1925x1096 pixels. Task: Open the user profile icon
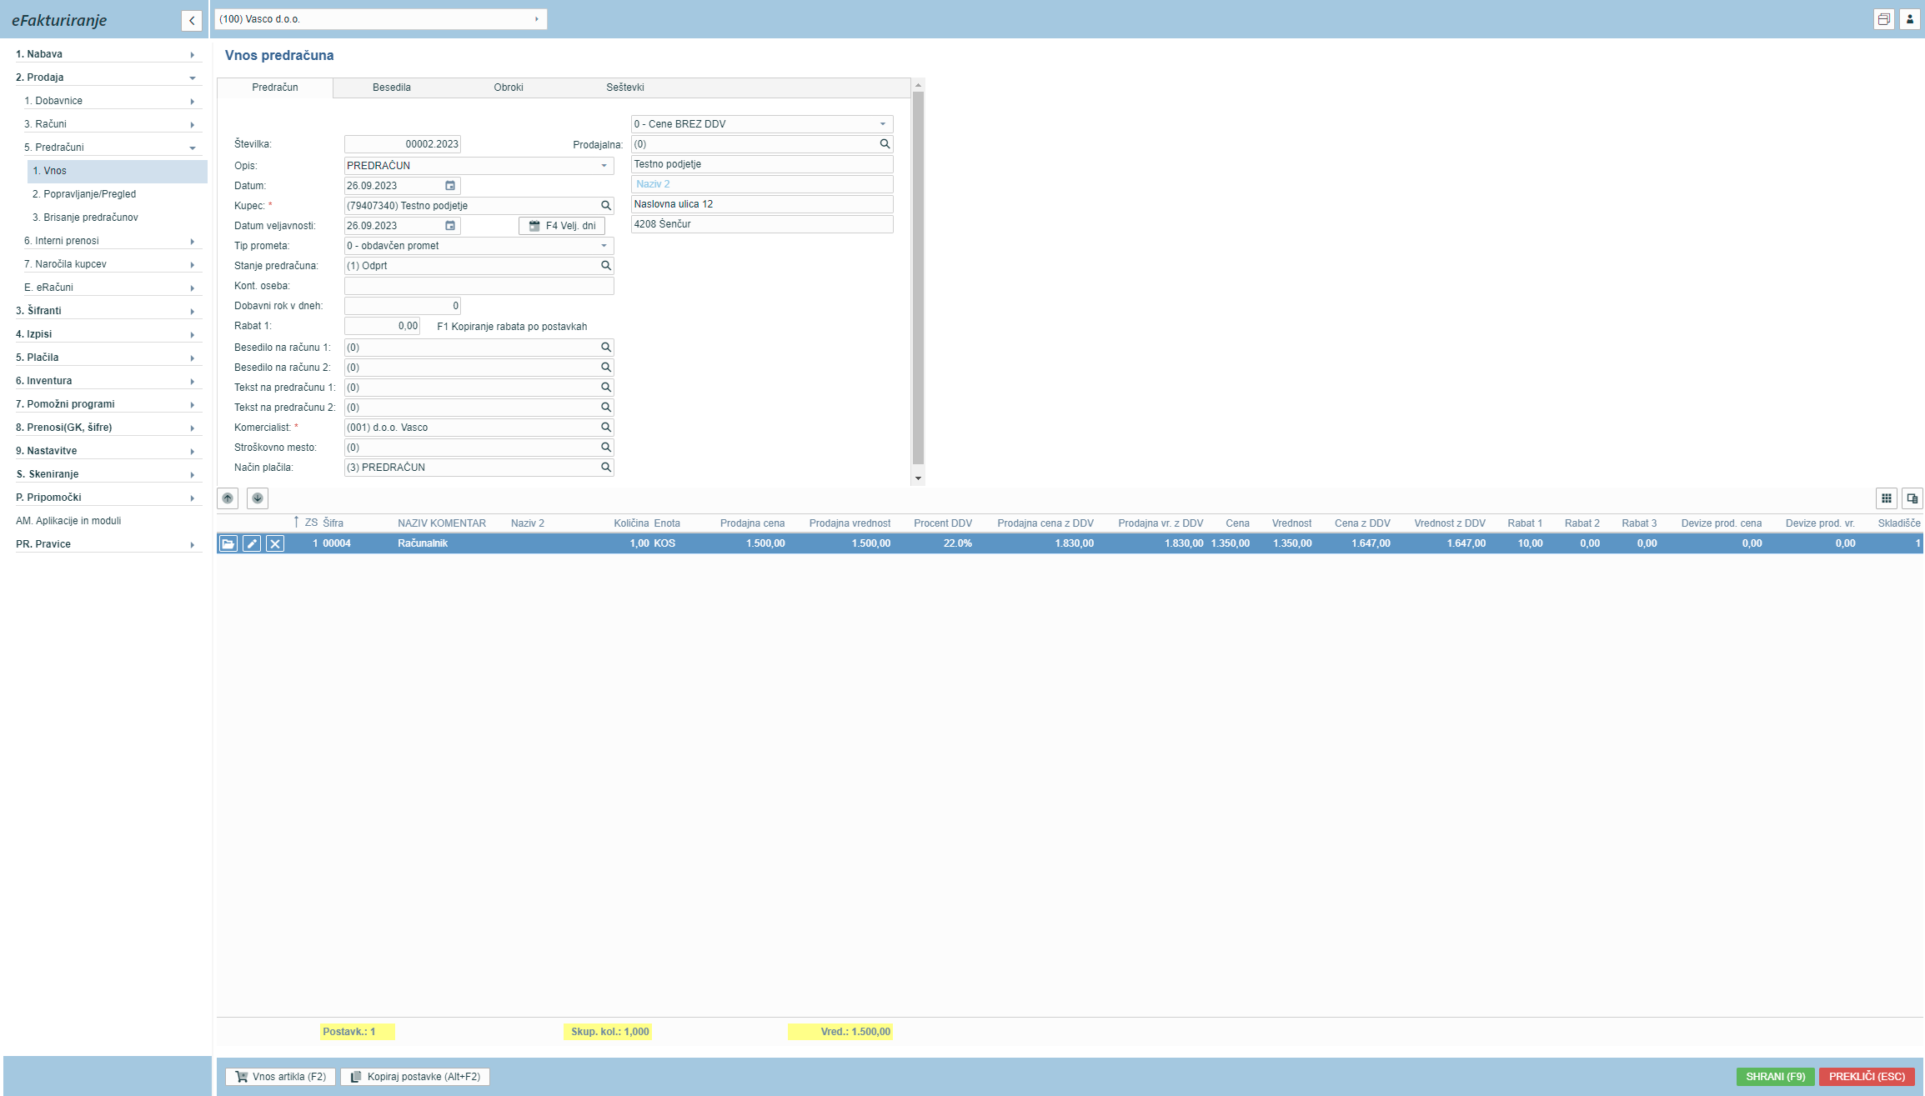pos(1910,19)
